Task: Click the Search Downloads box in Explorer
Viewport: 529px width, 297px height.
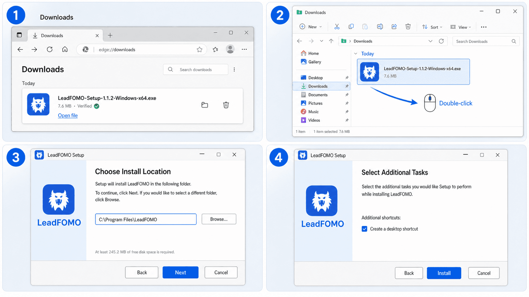Action: 486,41
